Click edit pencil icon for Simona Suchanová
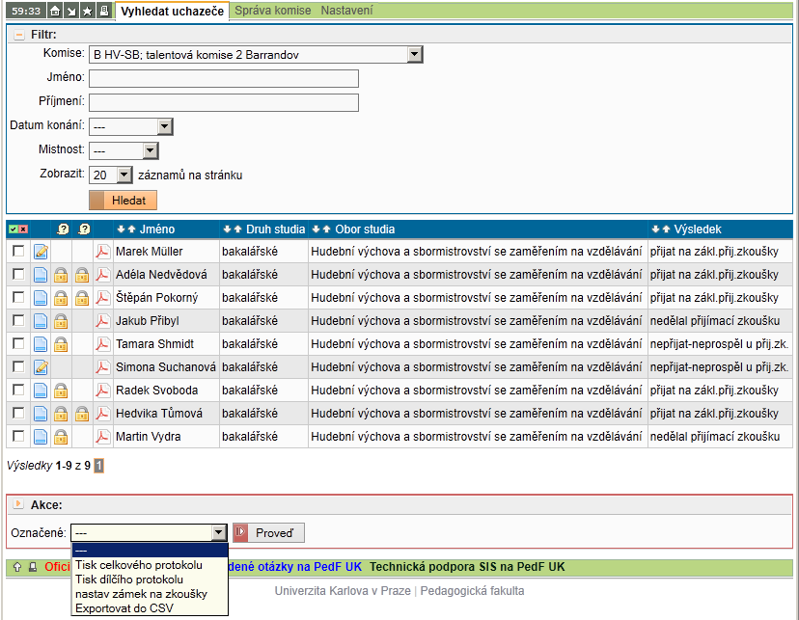Viewport: 799px width, 620px height. (x=41, y=367)
